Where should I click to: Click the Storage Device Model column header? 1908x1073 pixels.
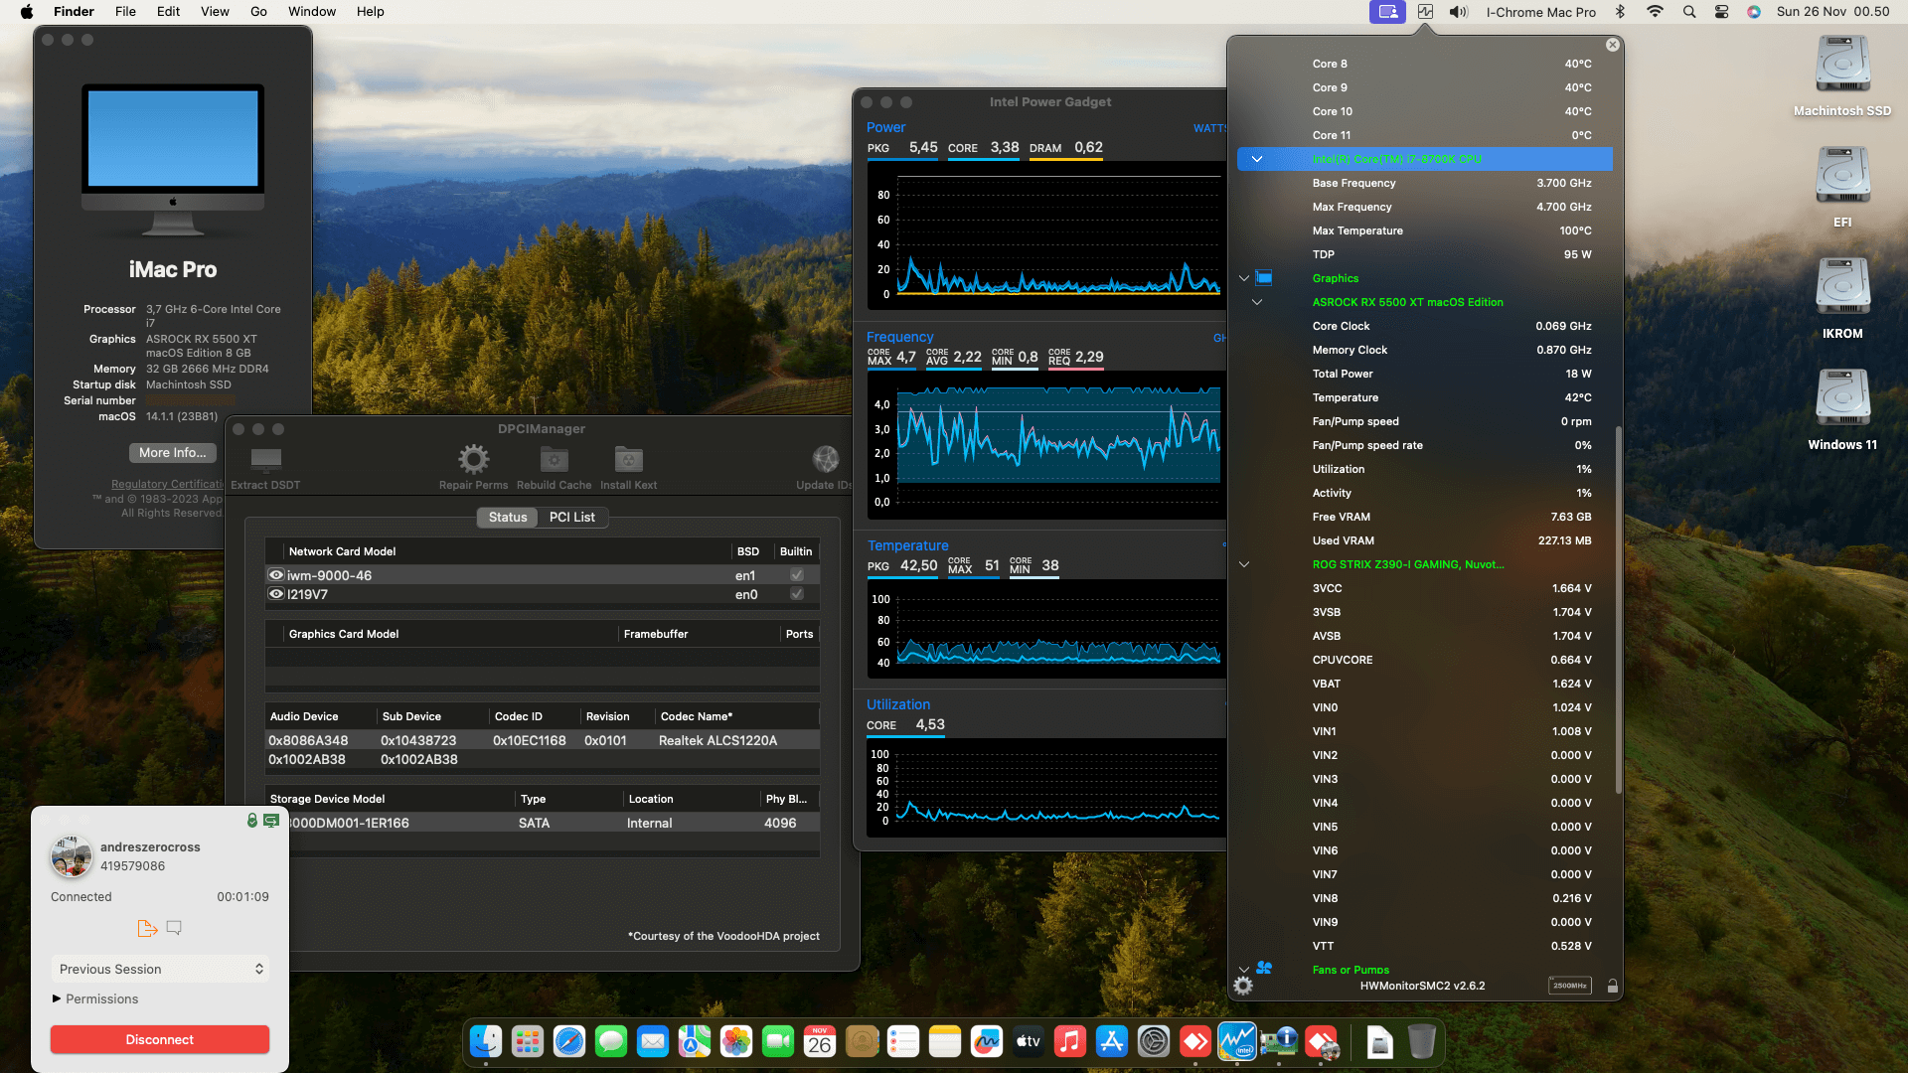coord(391,799)
